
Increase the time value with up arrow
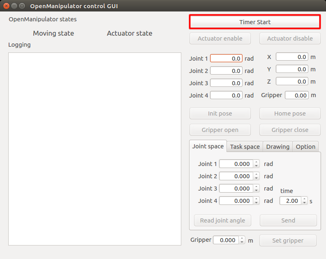point(305,199)
